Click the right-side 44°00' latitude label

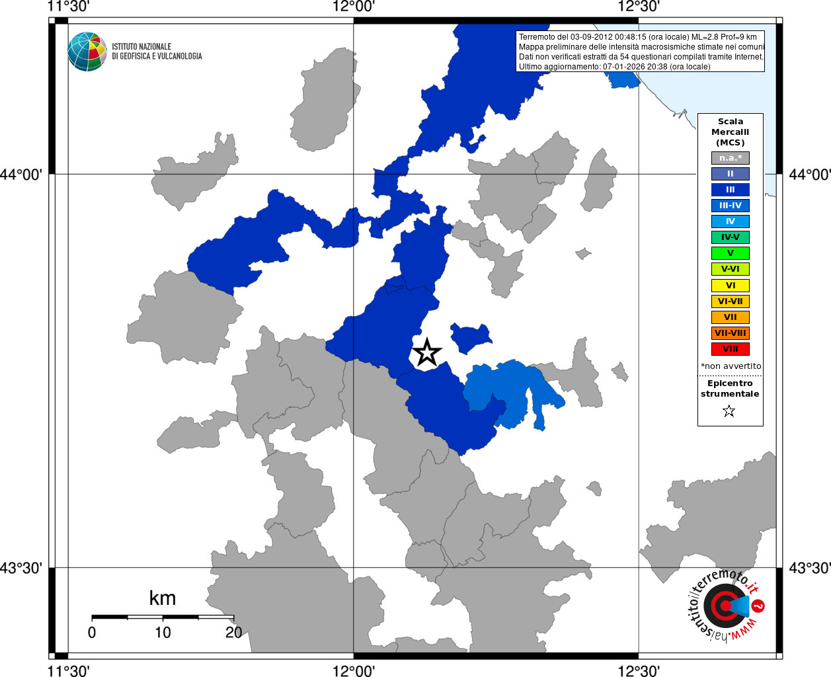click(x=810, y=175)
